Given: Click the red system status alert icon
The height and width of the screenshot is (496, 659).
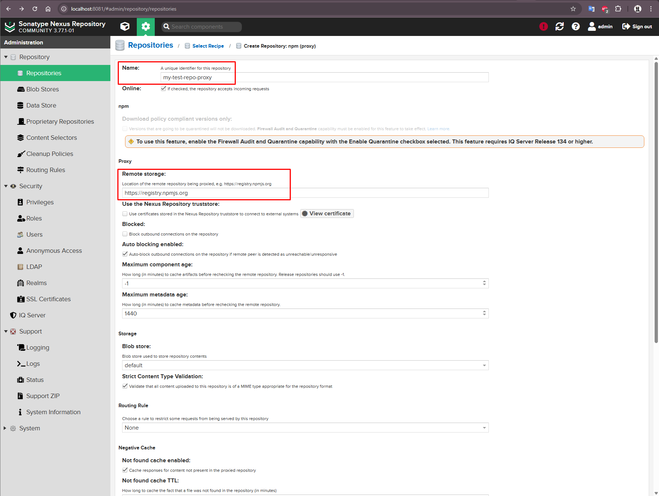Looking at the screenshot, I should tap(543, 26).
